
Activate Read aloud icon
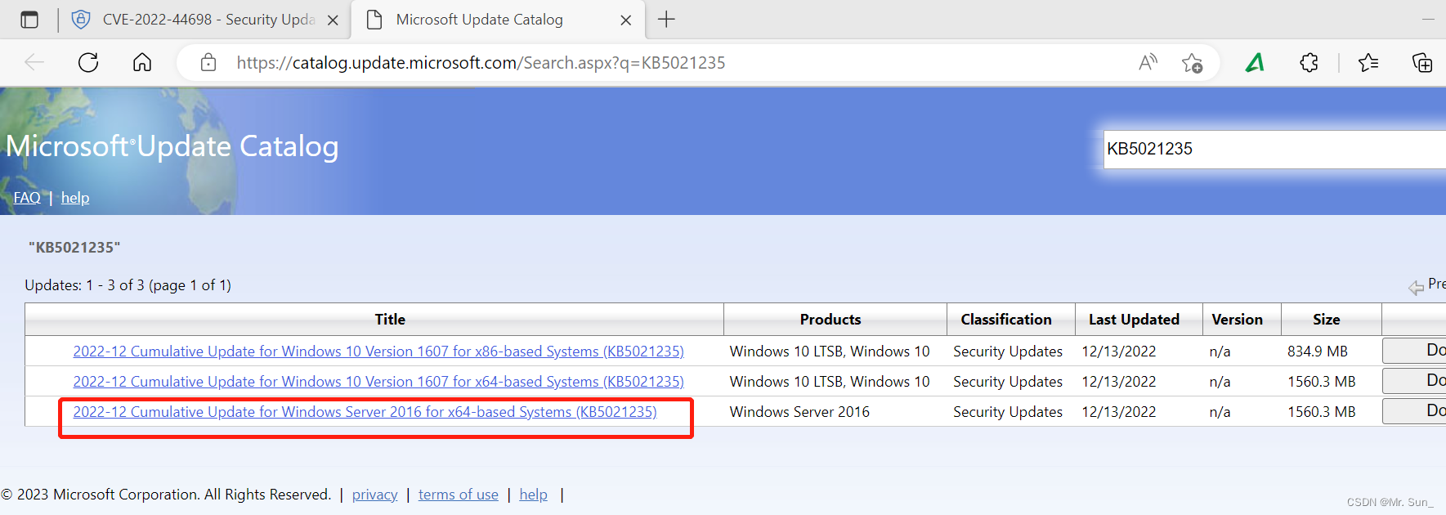(x=1148, y=62)
